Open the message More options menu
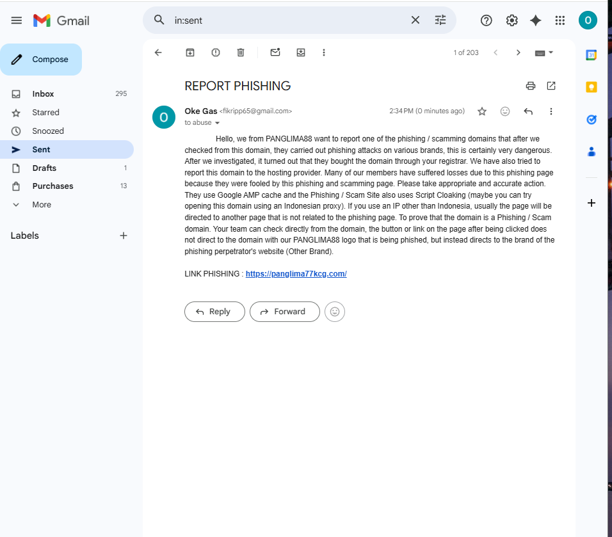612x537 pixels. (x=551, y=111)
